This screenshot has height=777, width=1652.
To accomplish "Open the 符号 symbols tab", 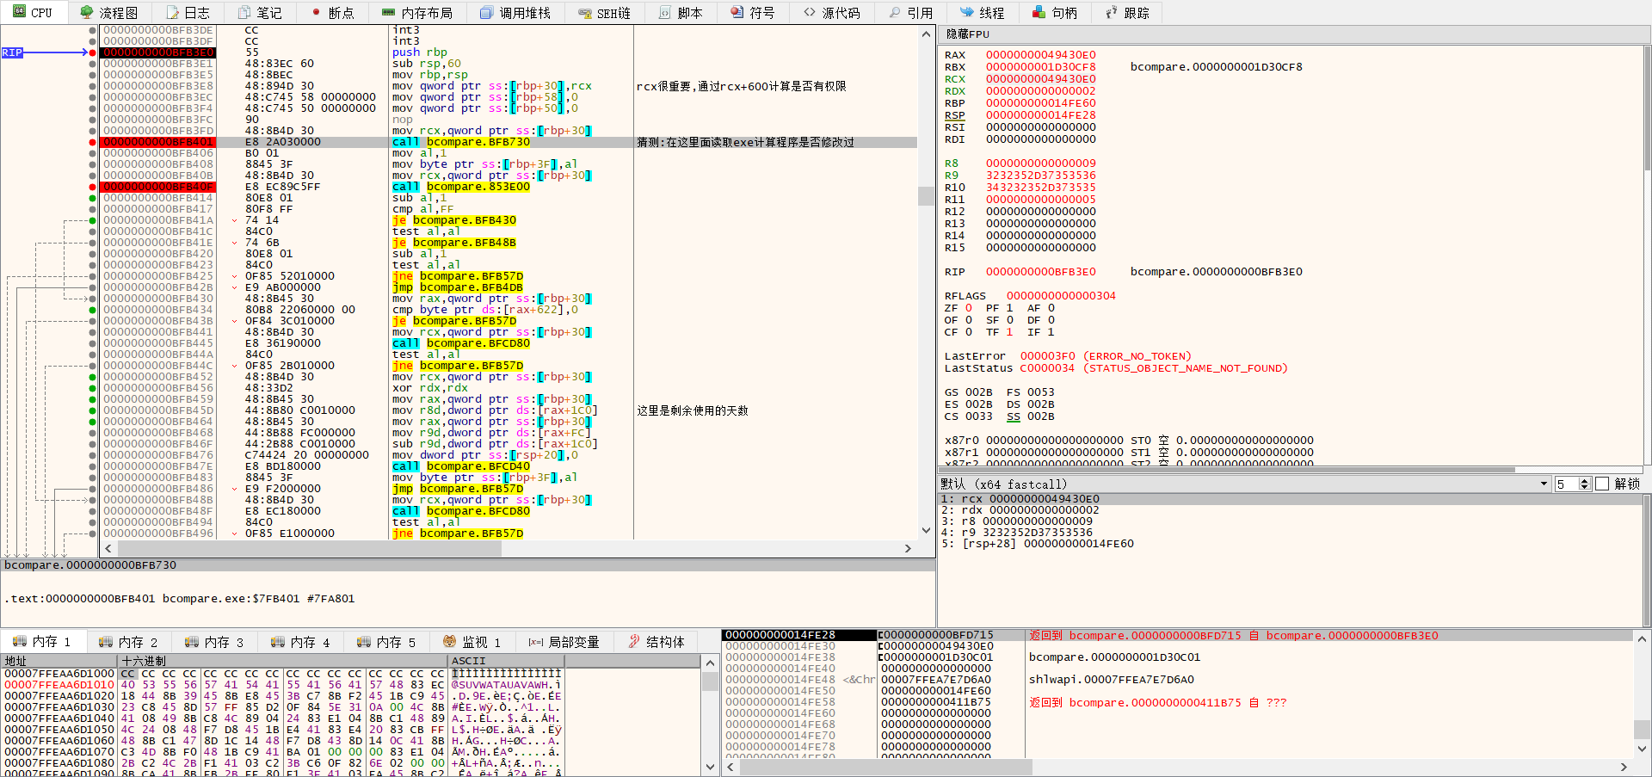I will 753,13.
